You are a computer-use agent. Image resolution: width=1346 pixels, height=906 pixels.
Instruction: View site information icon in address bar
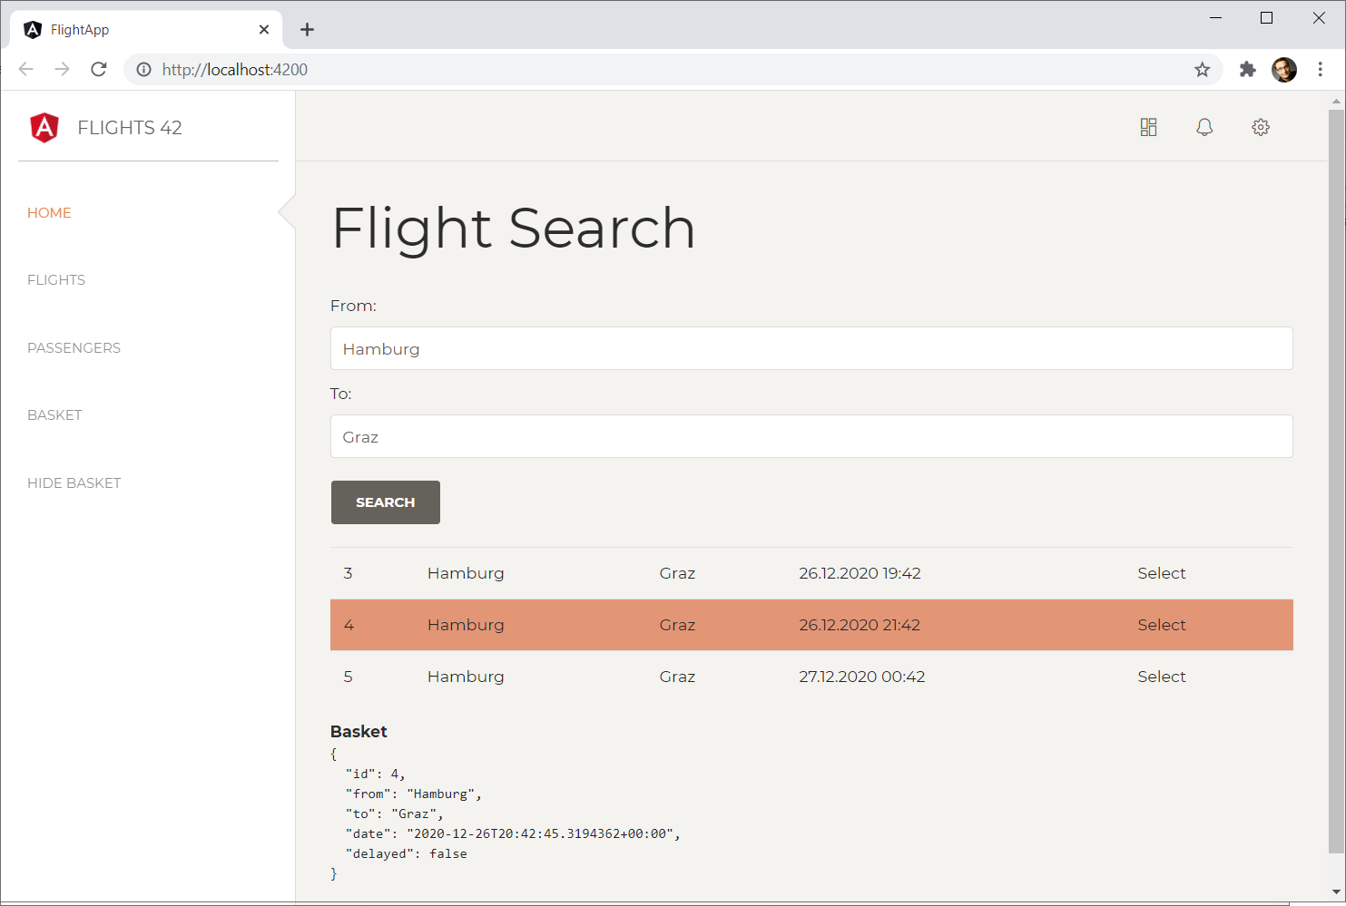143,70
